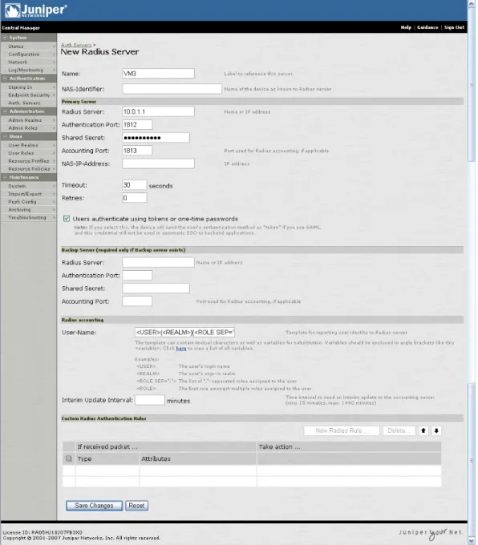Collapse the System sidebar section
The width and height of the screenshot is (478, 545).
point(5,38)
